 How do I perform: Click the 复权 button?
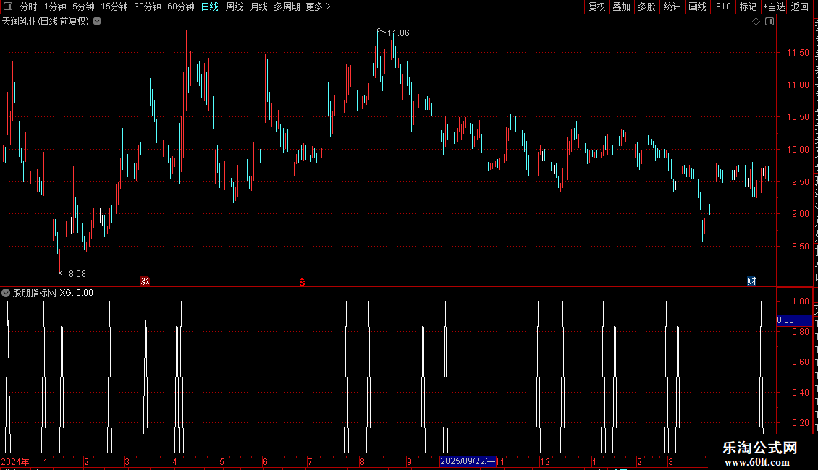pyautogui.click(x=596, y=7)
